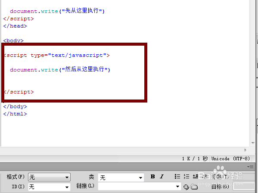
Task: Apply unordered bullet list formatting
Action: tap(177, 177)
